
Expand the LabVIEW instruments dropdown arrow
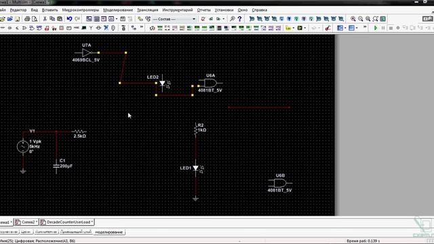(x=305, y=28)
